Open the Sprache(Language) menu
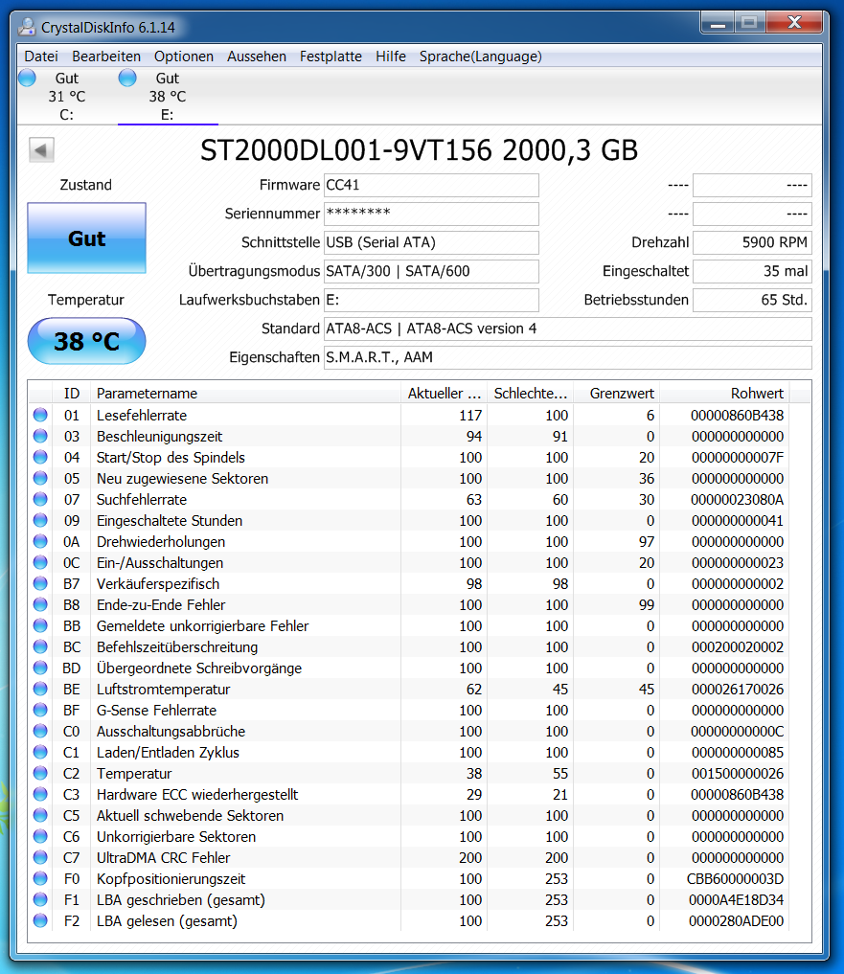Viewport: 844px width, 974px height. coord(480,57)
